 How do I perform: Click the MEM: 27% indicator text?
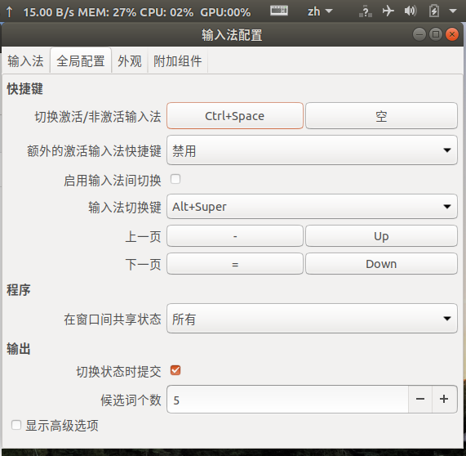coord(107,12)
